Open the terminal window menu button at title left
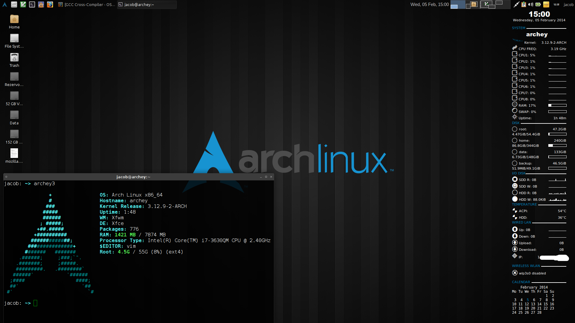The image size is (575, 323). (x=6, y=177)
